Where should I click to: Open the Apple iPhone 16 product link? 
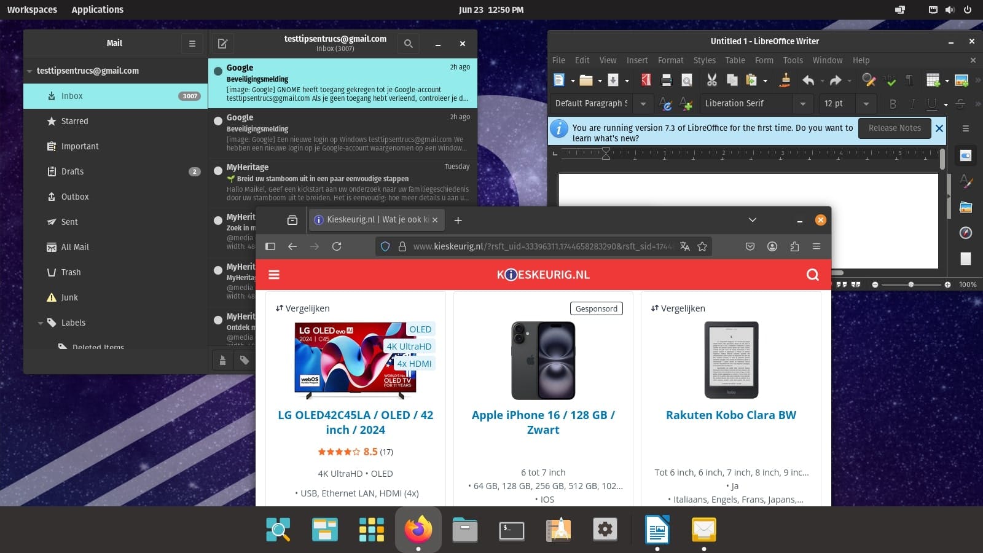point(543,422)
